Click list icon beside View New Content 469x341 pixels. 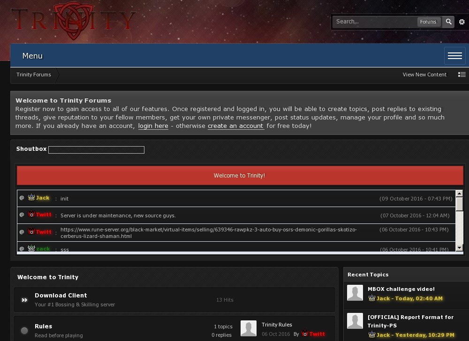point(462,74)
